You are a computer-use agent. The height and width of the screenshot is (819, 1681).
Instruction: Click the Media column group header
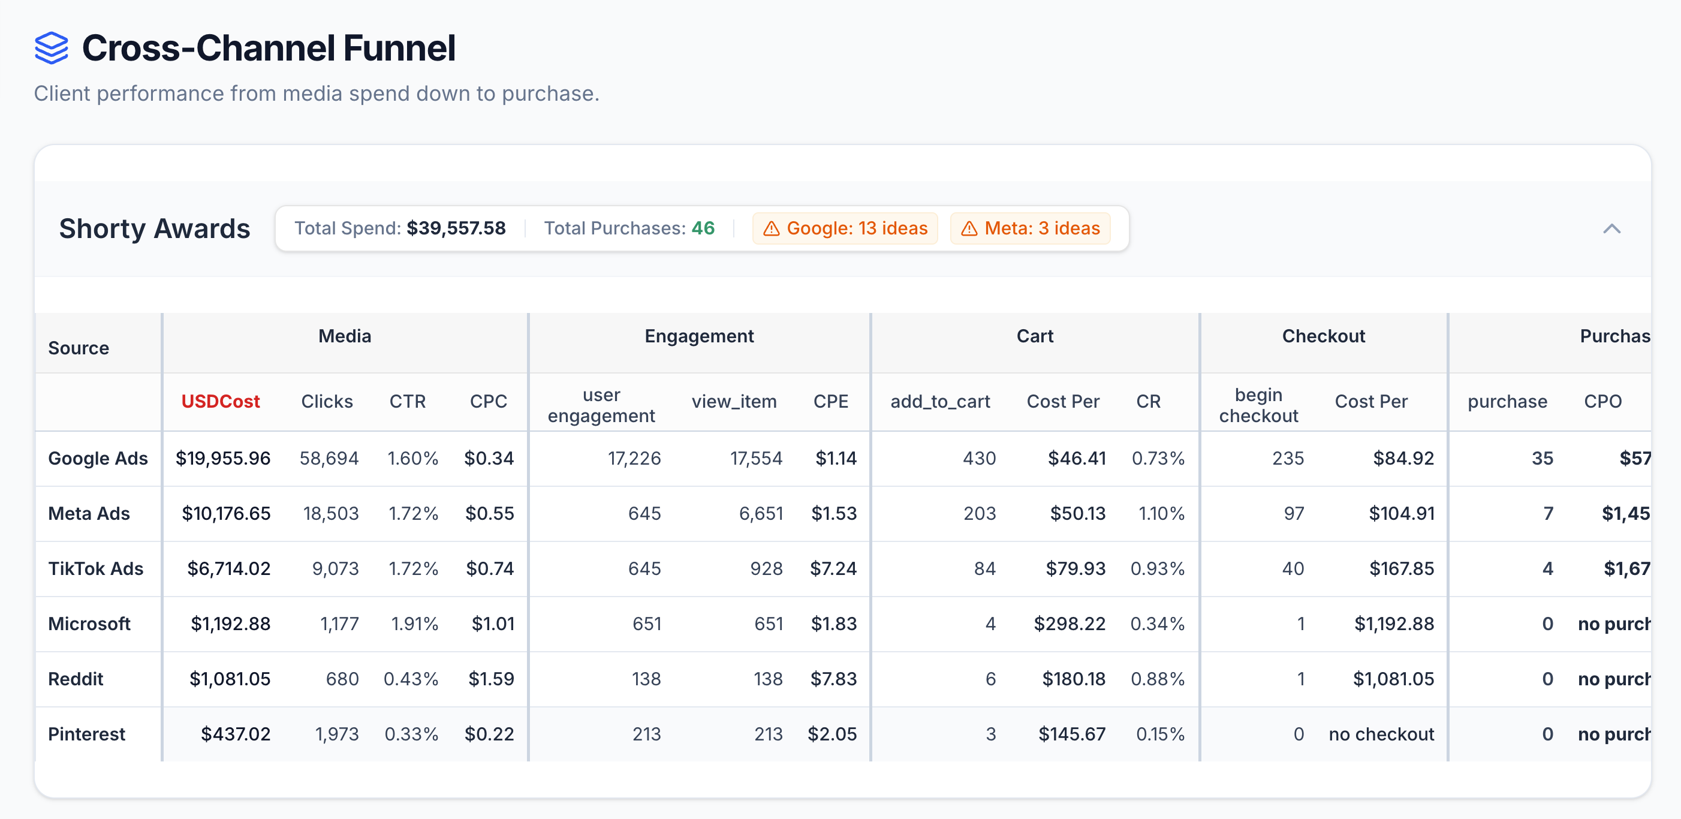[345, 336]
